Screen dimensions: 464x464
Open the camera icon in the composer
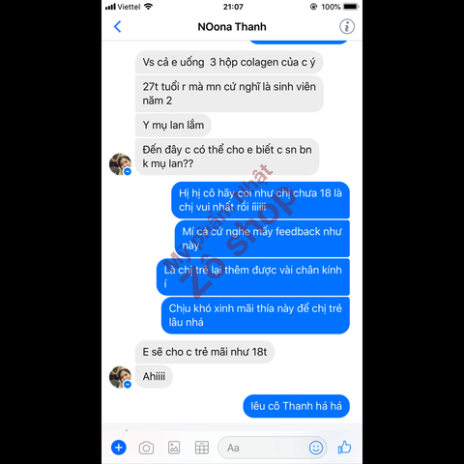(146, 448)
